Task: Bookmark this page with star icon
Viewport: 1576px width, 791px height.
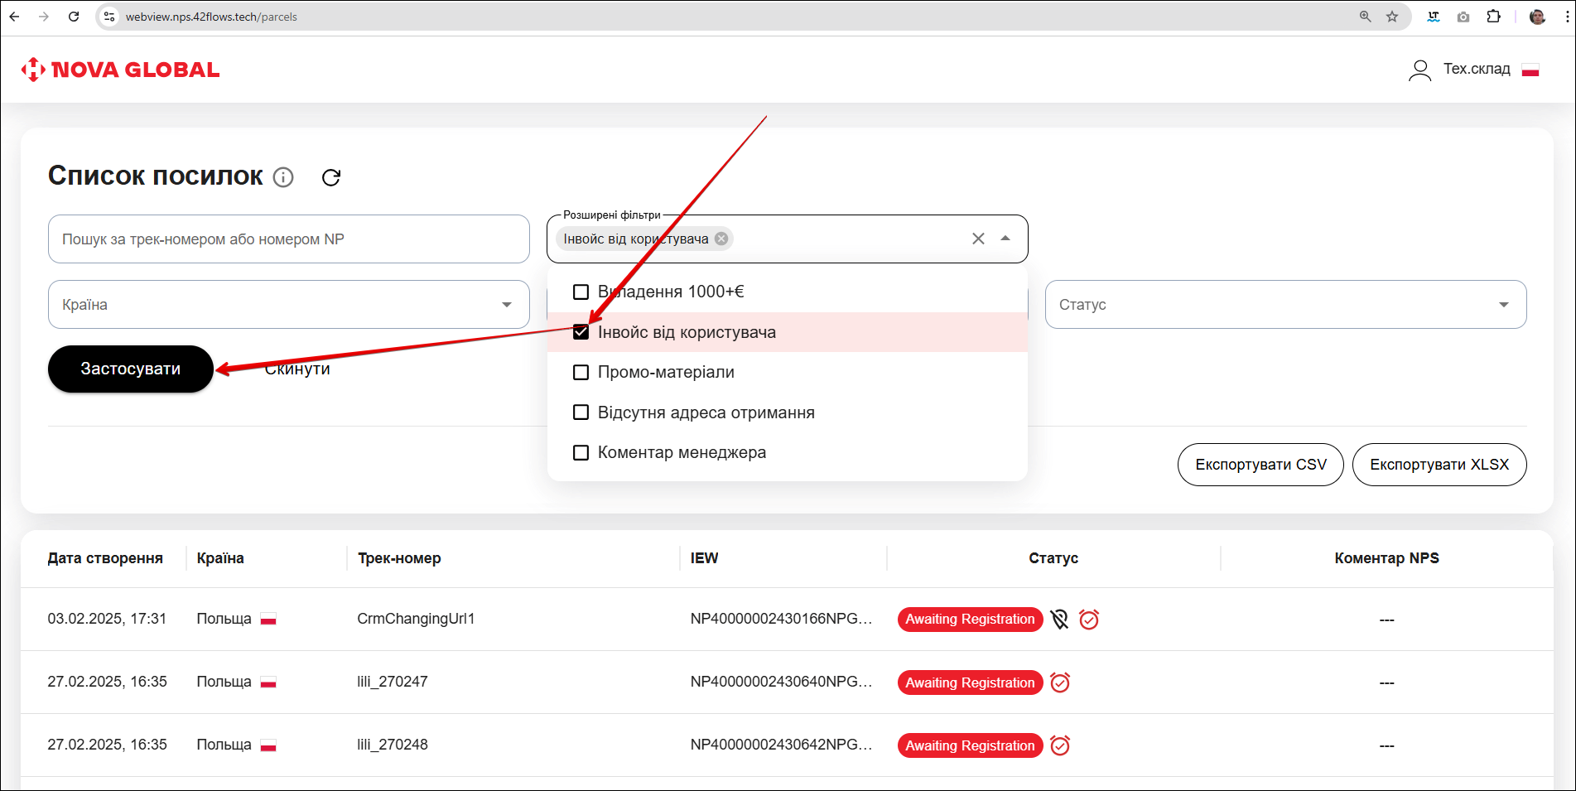Action: pos(1392,17)
